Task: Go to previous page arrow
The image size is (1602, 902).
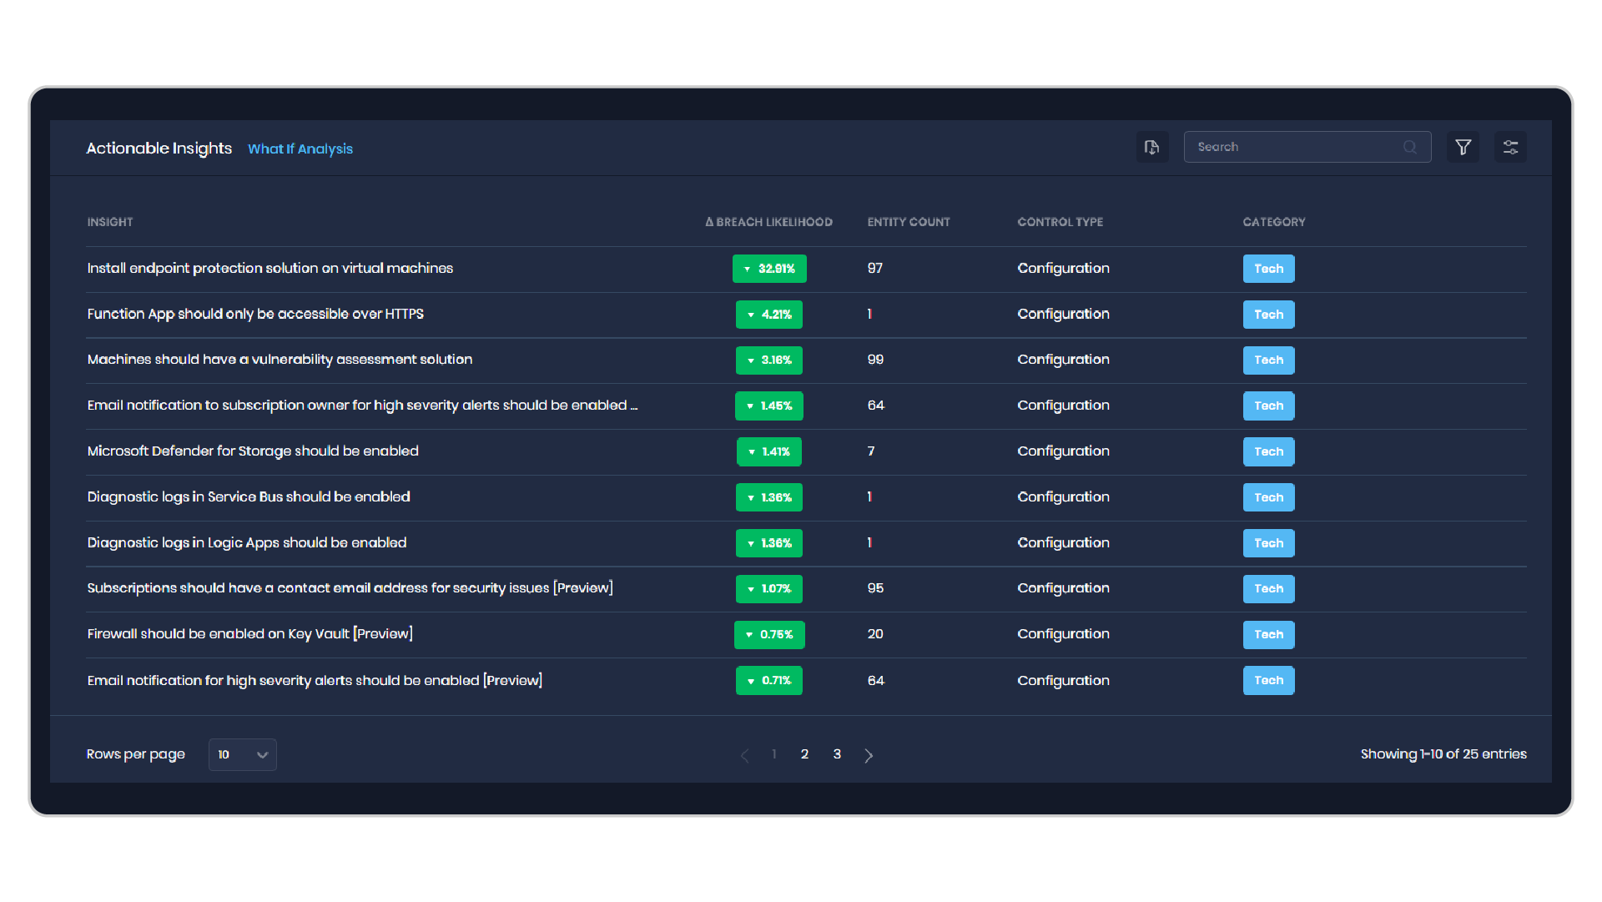Action: tap(745, 755)
